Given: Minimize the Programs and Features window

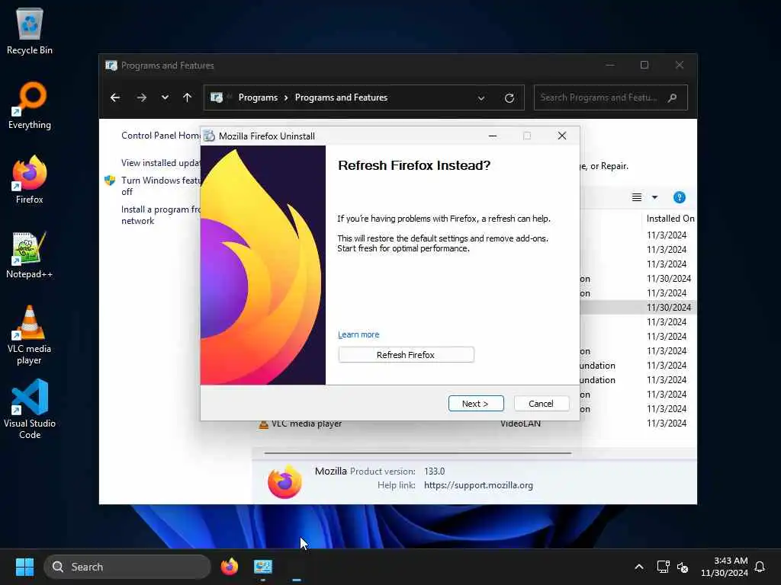Looking at the screenshot, I should coord(610,66).
